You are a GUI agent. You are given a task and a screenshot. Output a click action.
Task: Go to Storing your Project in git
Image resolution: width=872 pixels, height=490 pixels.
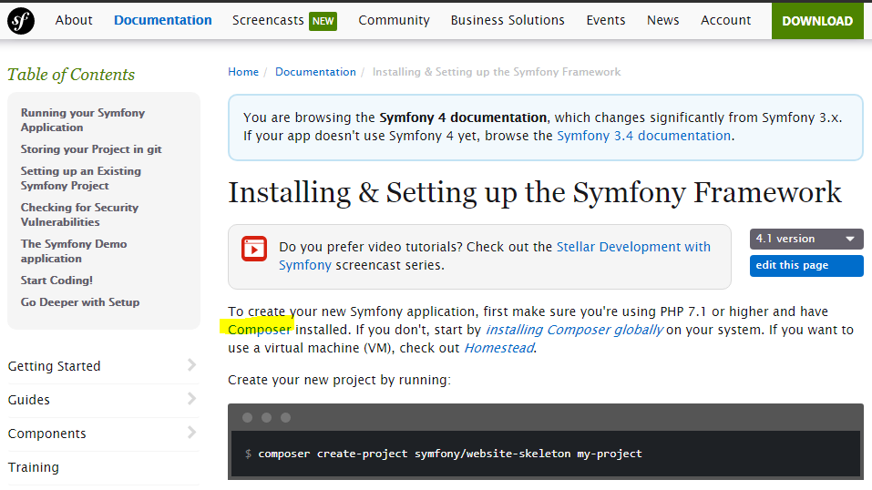[91, 149]
